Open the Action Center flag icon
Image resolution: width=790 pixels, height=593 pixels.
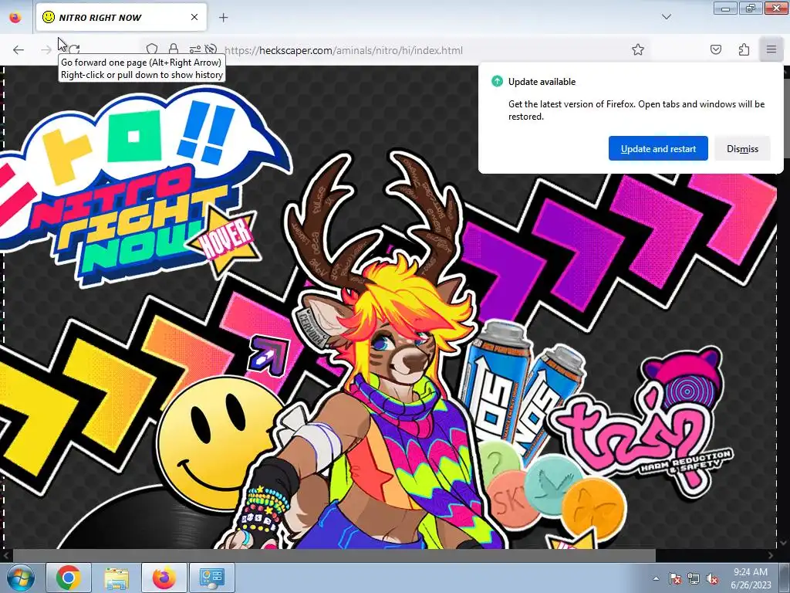point(675,578)
